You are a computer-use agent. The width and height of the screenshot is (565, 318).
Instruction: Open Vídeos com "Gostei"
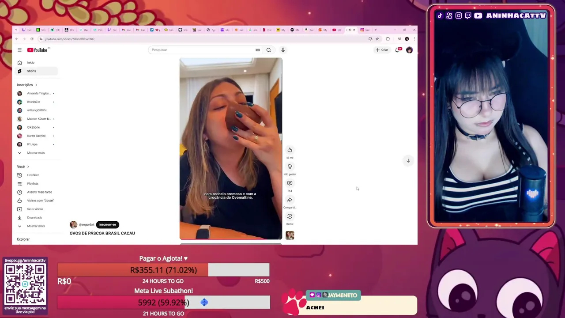[36, 201]
